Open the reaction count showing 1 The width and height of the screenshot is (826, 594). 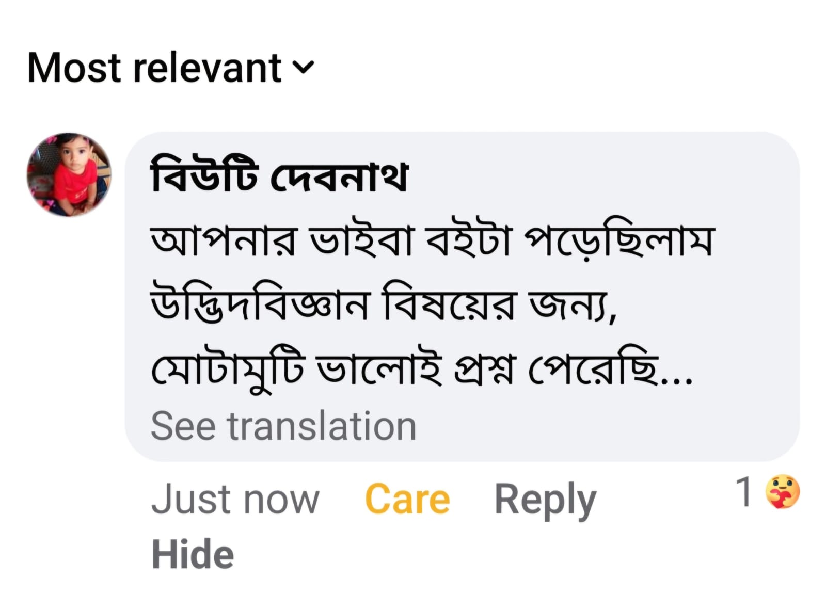click(x=744, y=492)
